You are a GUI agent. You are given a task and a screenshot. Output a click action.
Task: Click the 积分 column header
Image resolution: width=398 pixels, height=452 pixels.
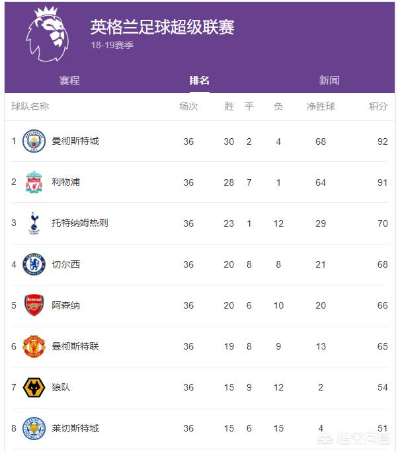[378, 106]
